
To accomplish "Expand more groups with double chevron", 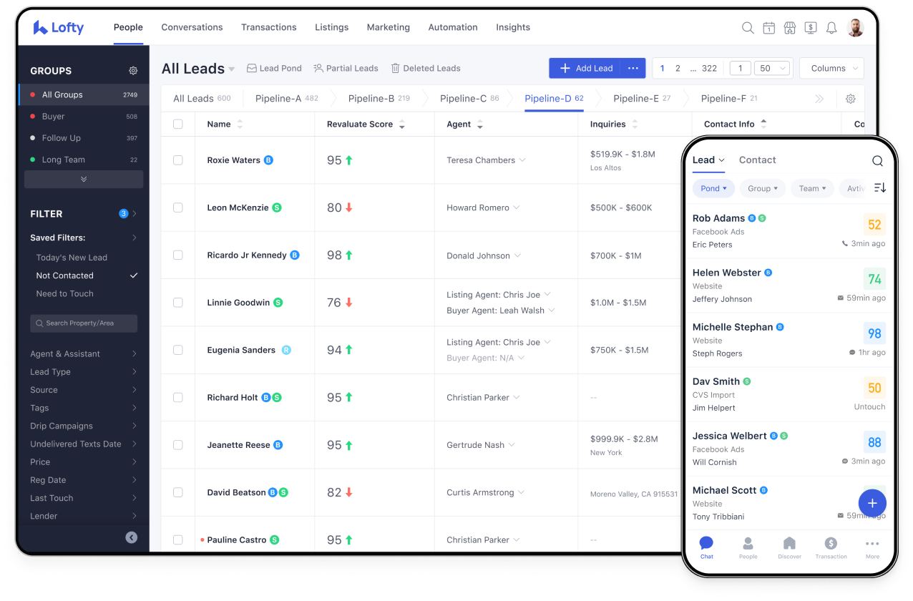I will [84, 179].
